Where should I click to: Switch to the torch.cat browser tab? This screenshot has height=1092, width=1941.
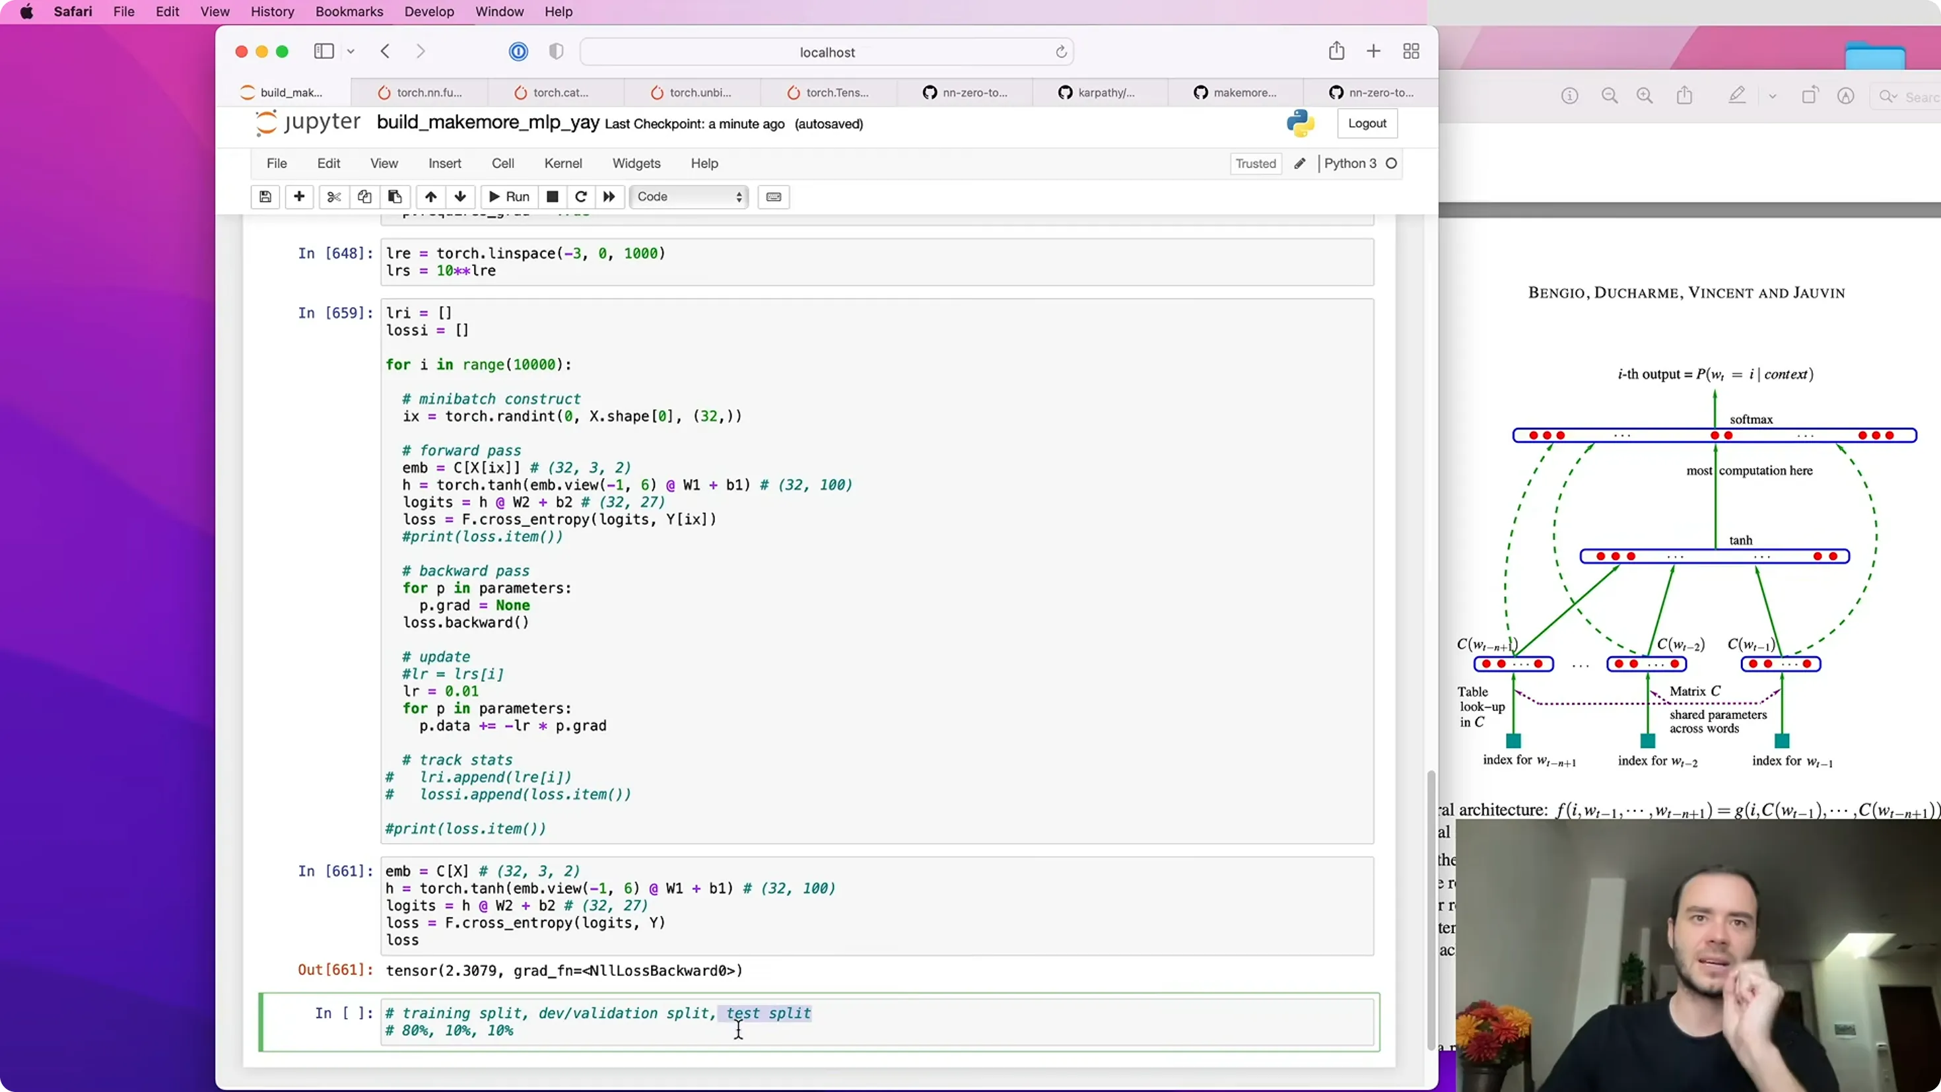tap(556, 92)
